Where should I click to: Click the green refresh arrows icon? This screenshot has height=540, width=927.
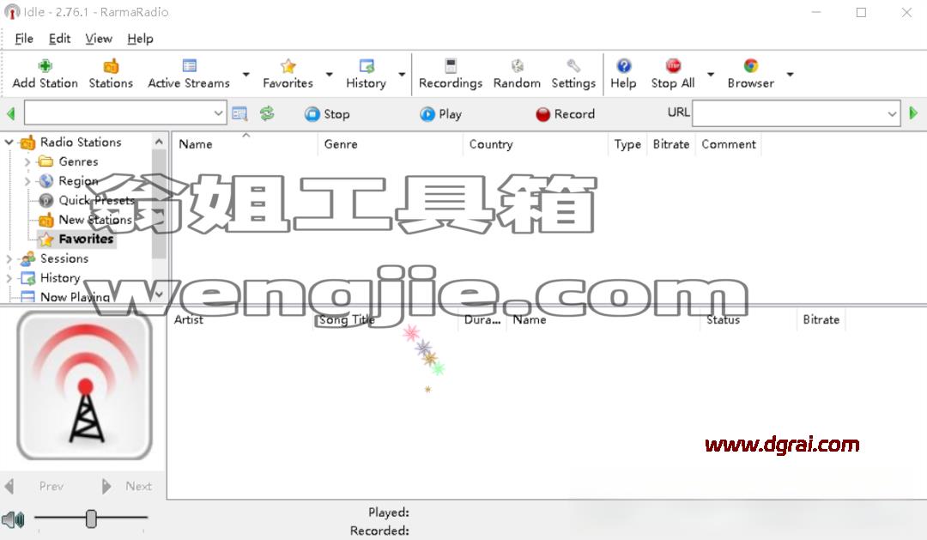[267, 113]
